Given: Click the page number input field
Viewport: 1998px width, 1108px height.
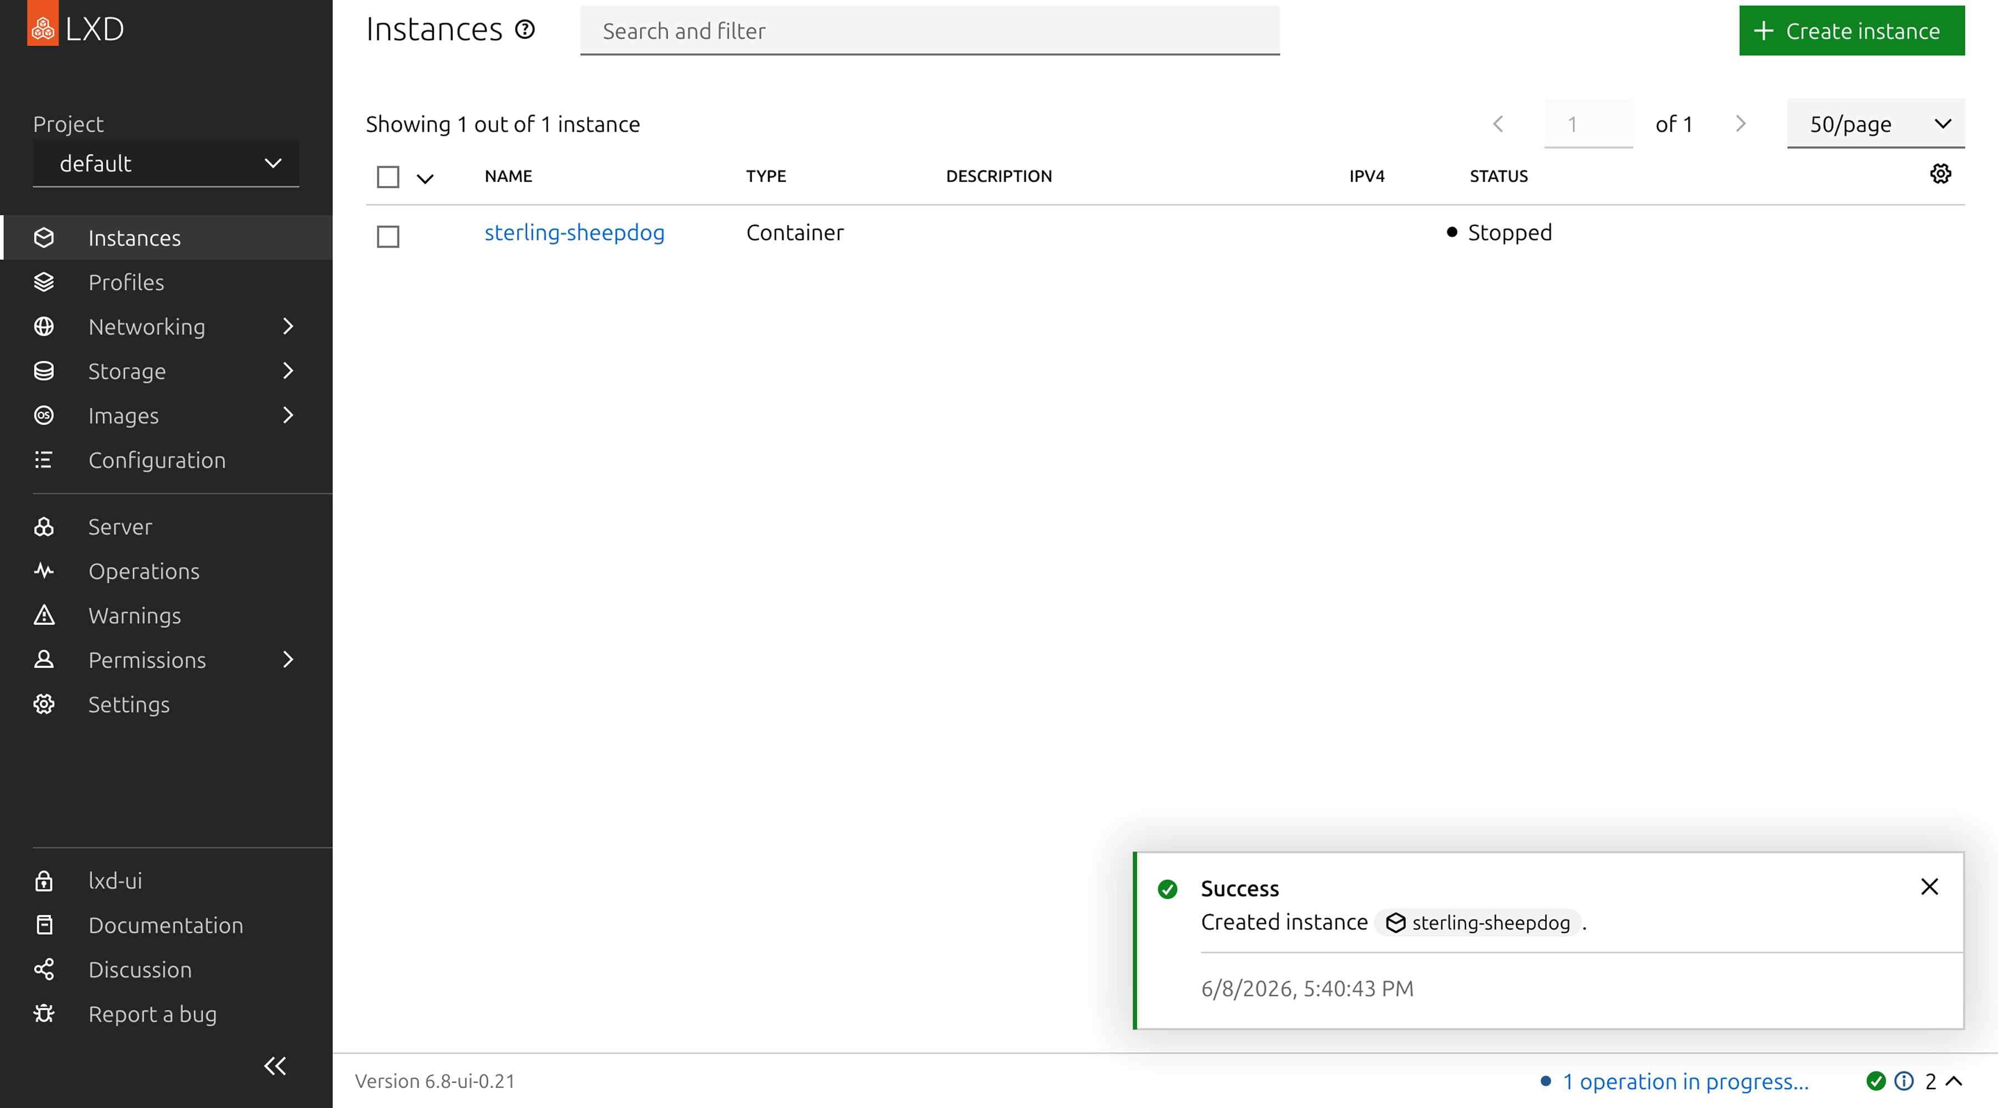Looking at the screenshot, I should pyautogui.click(x=1588, y=124).
